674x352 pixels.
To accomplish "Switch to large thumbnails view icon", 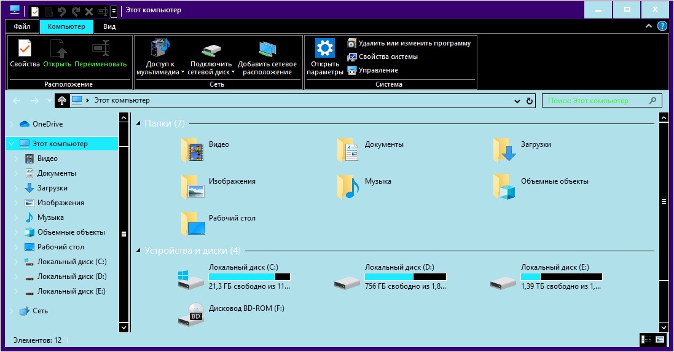I will pyautogui.click(x=660, y=339).
